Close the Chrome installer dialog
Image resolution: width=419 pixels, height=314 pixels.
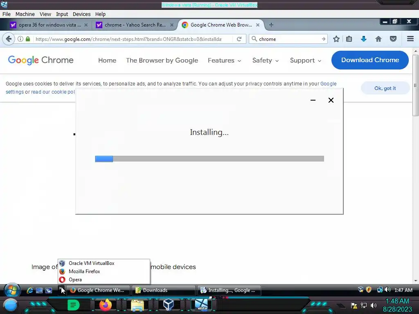click(x=331, y=100)
